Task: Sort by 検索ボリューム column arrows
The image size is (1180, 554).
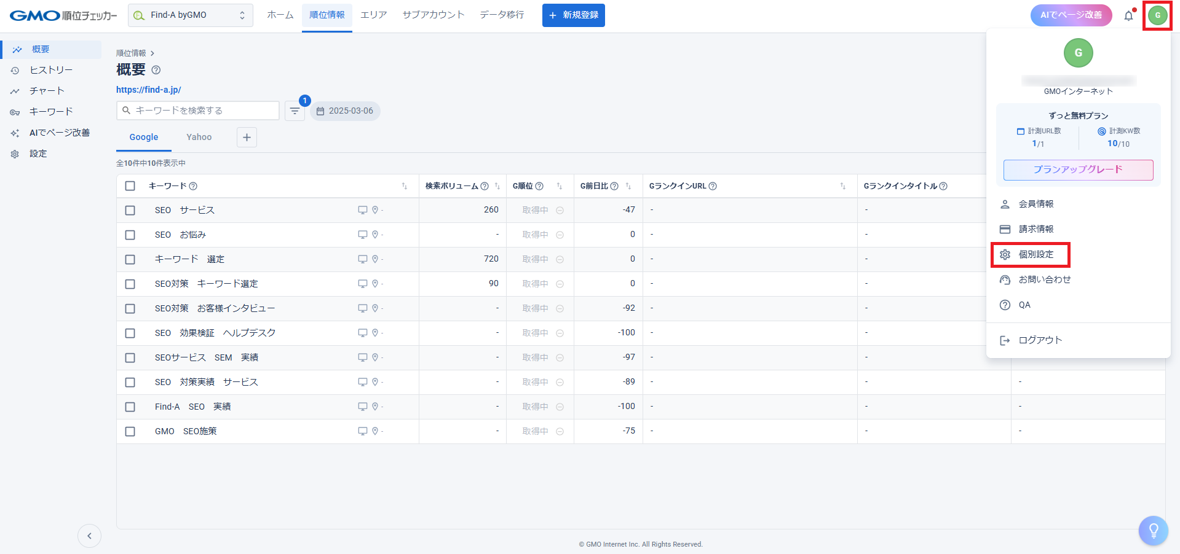Action: coord(497,186)
